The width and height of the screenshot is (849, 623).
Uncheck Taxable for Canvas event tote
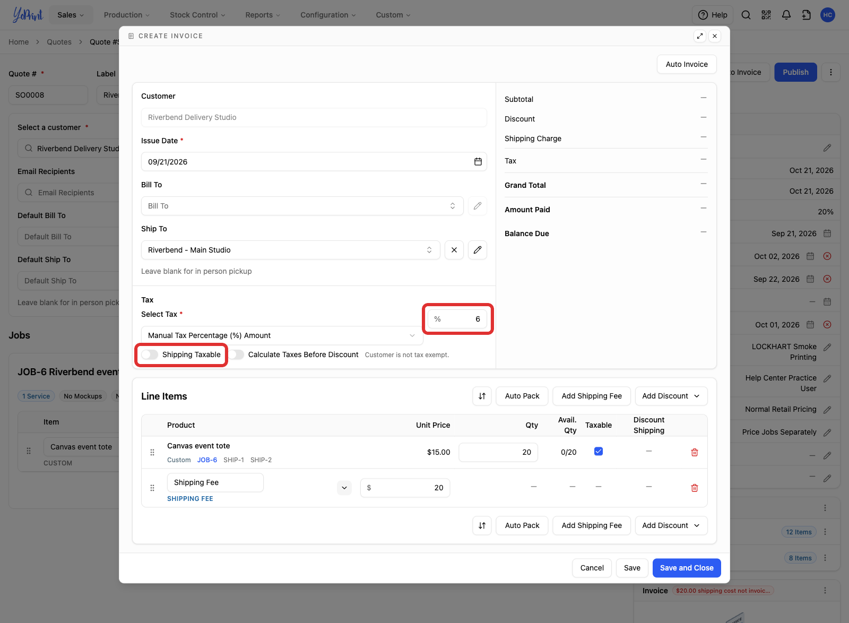(599, 452)
